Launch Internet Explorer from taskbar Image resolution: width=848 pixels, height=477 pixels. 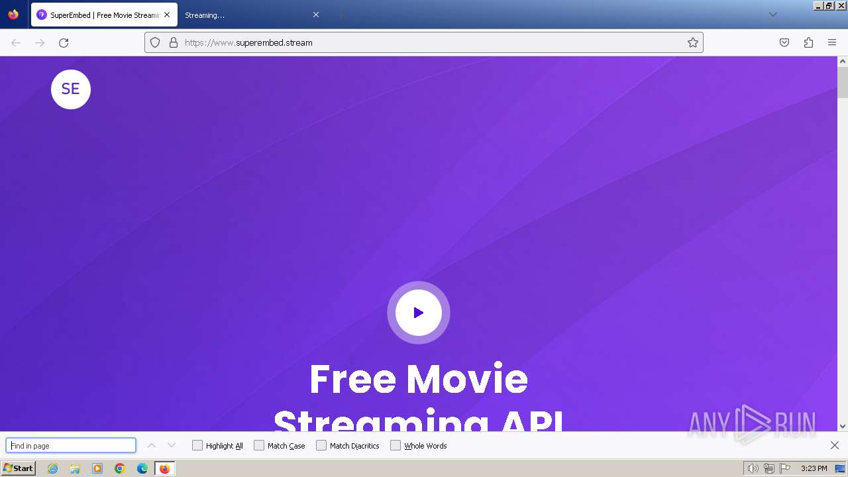(x=52, y=468)
